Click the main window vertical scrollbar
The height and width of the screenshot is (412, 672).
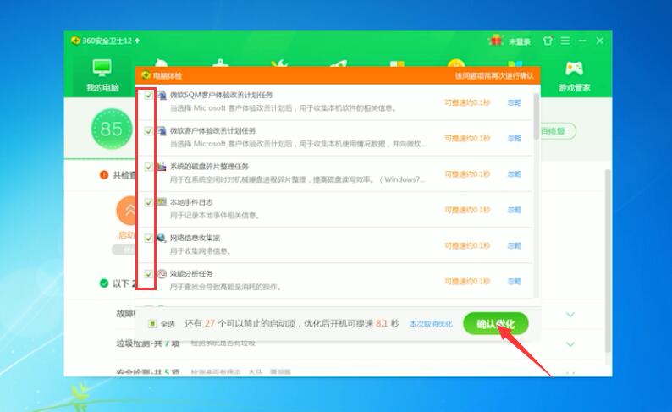point(608,261)
